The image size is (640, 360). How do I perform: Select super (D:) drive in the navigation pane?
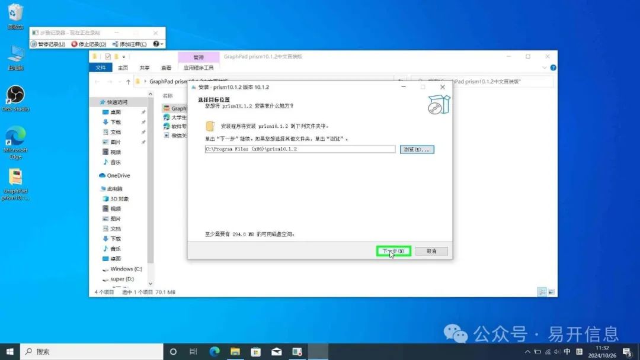coord(121,279)
